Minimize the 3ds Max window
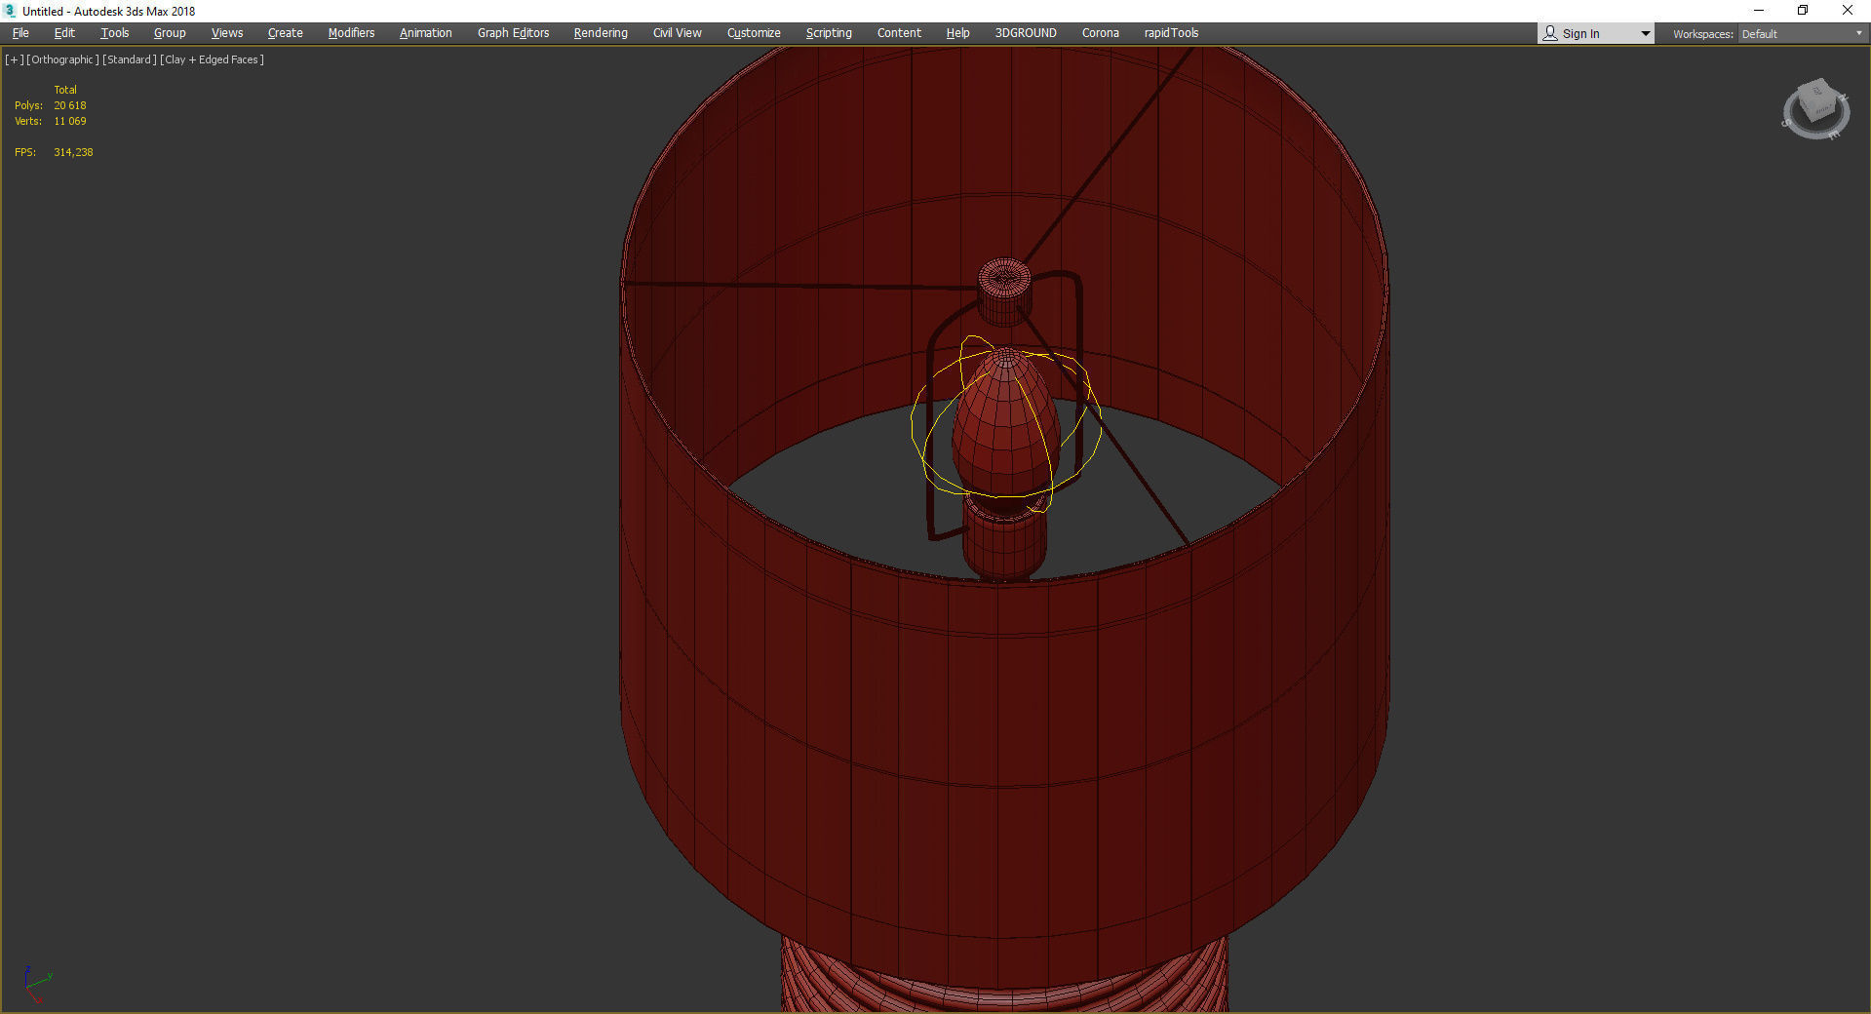This screenshot has width=1871, height=1014. click(1759, 11)
